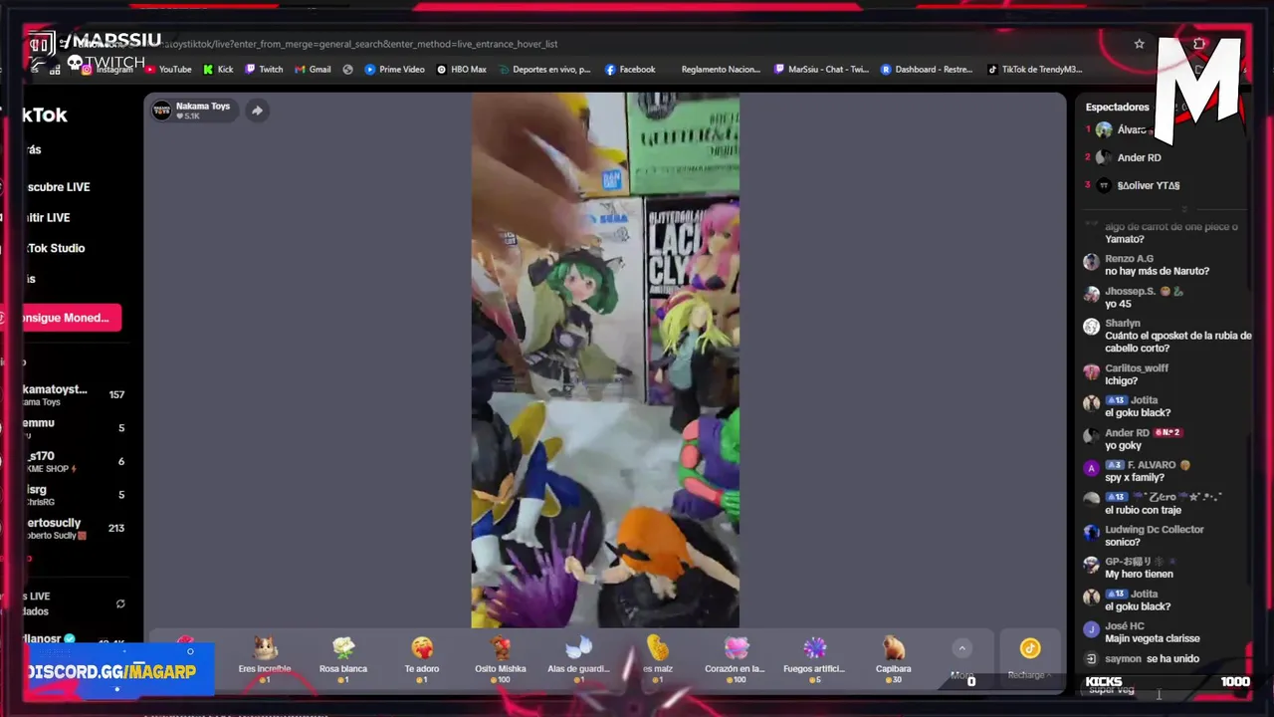Viewport: 1274px width, 717px height.
Task: Click the comment 'el rubio con traje'
Action: coord(1144,510)
